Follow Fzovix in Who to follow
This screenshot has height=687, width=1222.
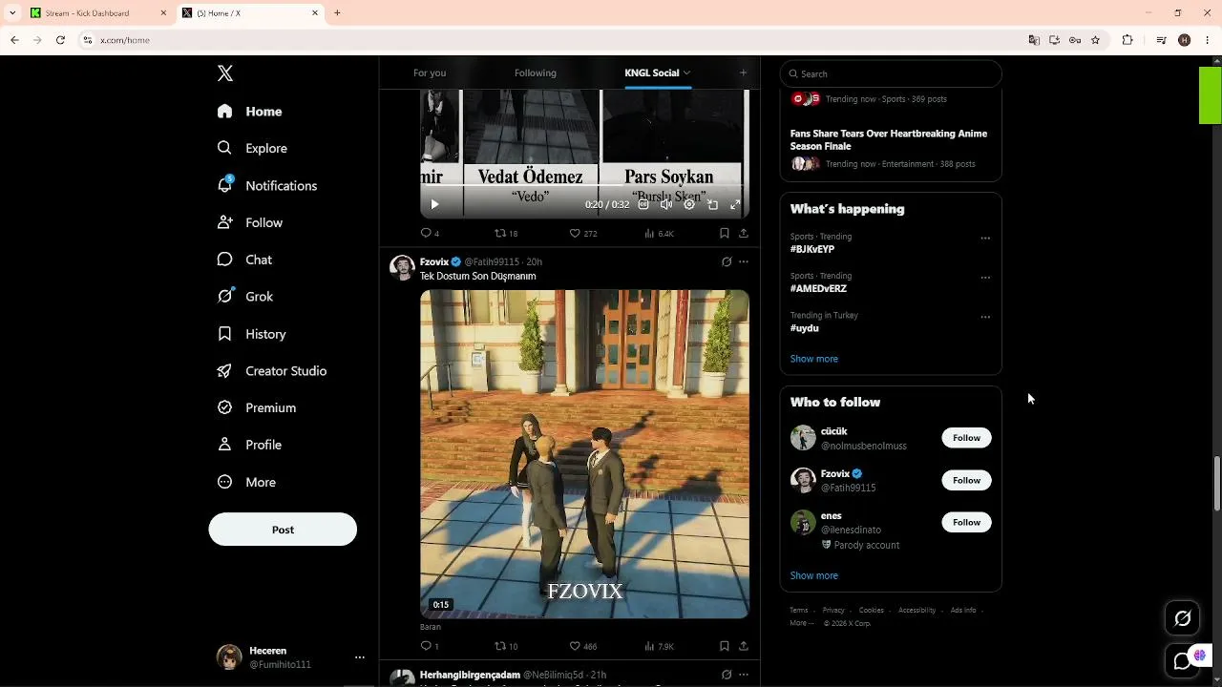966,480
